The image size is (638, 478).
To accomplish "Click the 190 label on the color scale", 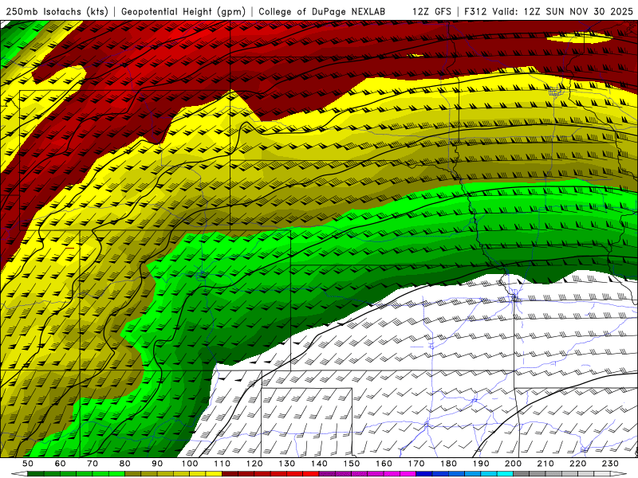I will (481, 464).
